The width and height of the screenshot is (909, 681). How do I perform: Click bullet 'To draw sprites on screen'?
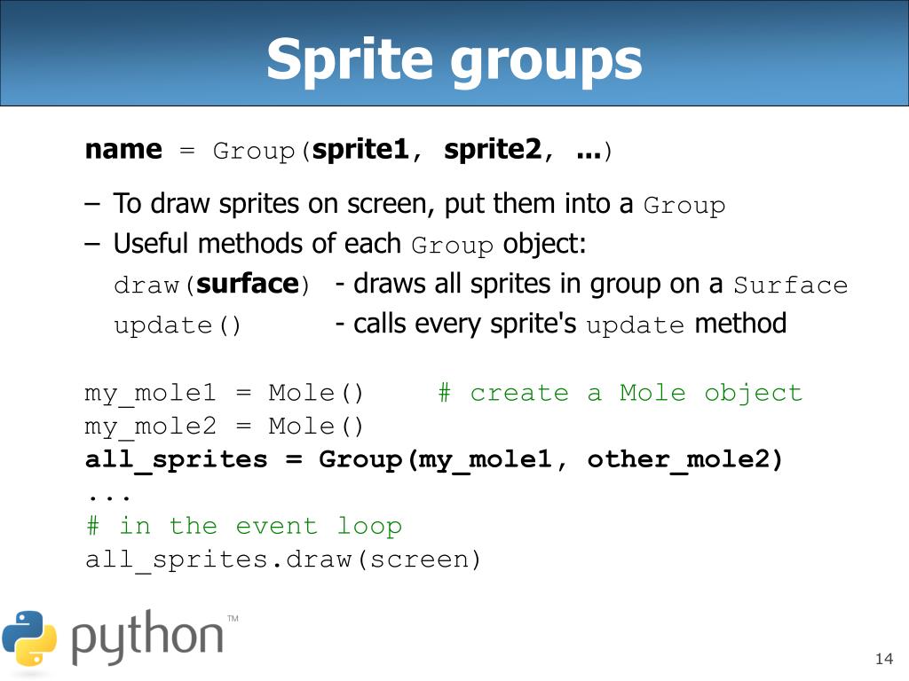coord(405,205)
